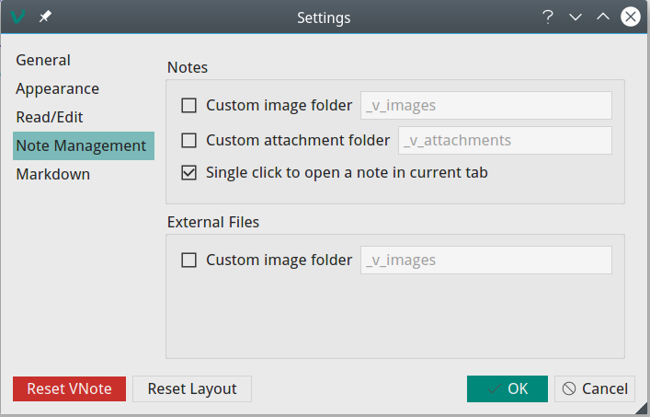Screen dimensions: 650x417
Task: Uncheck Single click to open a note
Action: click(x=189, y=172)
